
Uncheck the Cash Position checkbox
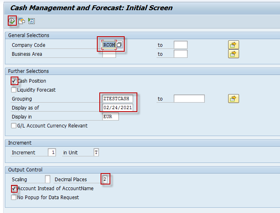click(14, 81)
